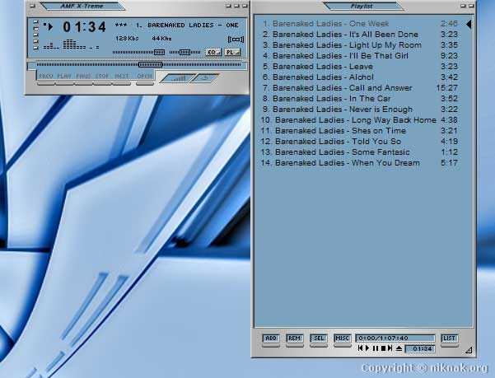The image size is (495, 378).
Task: Toggle the parallelogram button with the loop arrow icon
Action: 205,78
